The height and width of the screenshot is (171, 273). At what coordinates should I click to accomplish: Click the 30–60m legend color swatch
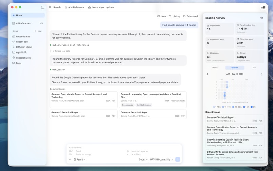point(233,107)
